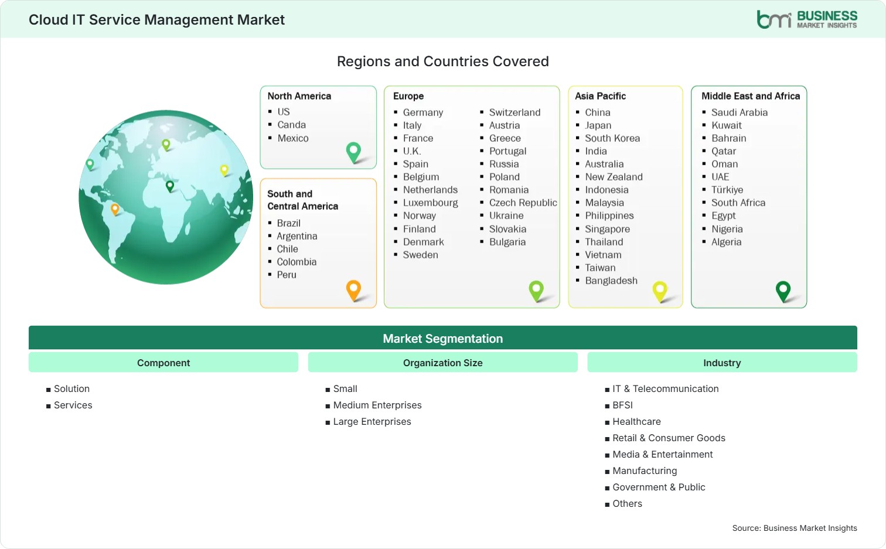The height and width of the screenshot is (549, 886).
Task: Click Services under Component
Action: (73, 405)
